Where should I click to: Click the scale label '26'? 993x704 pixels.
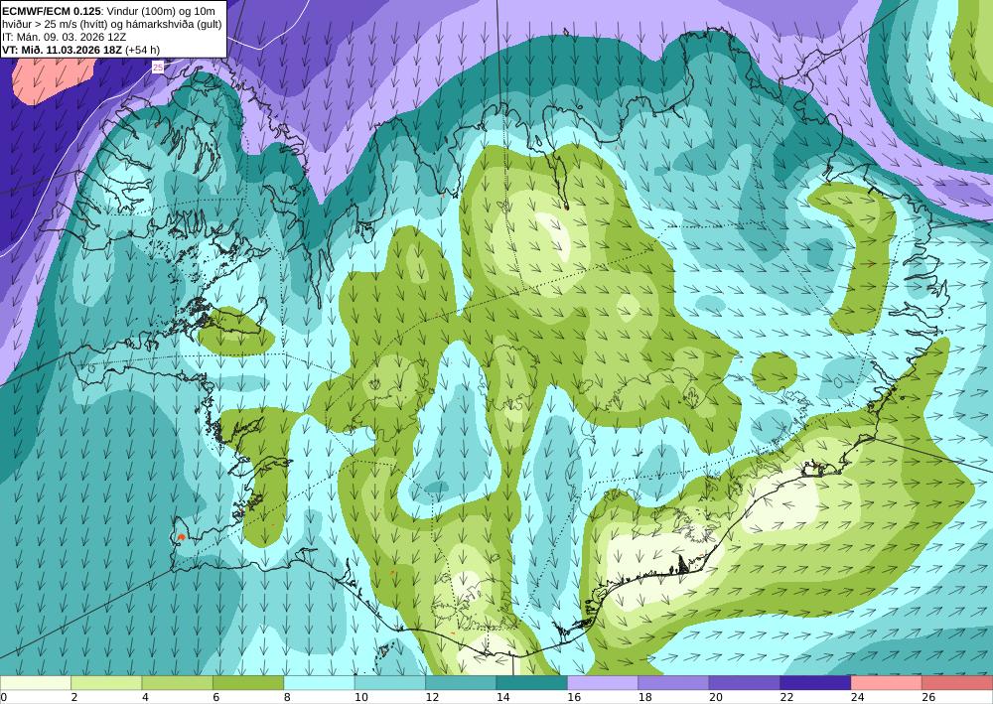[x=928, y=697]
